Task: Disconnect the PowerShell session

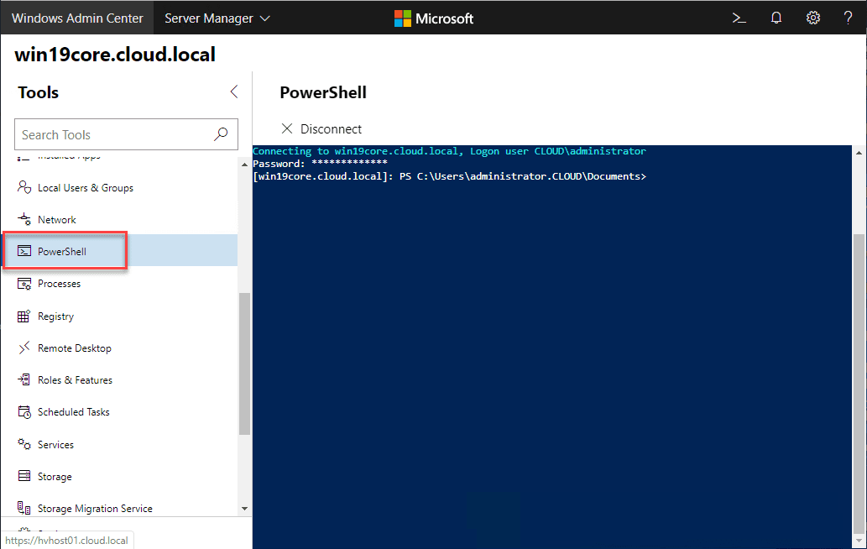Action: coord(321,128)
